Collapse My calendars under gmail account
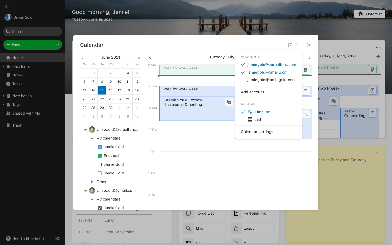 click(x=92, y=200)
